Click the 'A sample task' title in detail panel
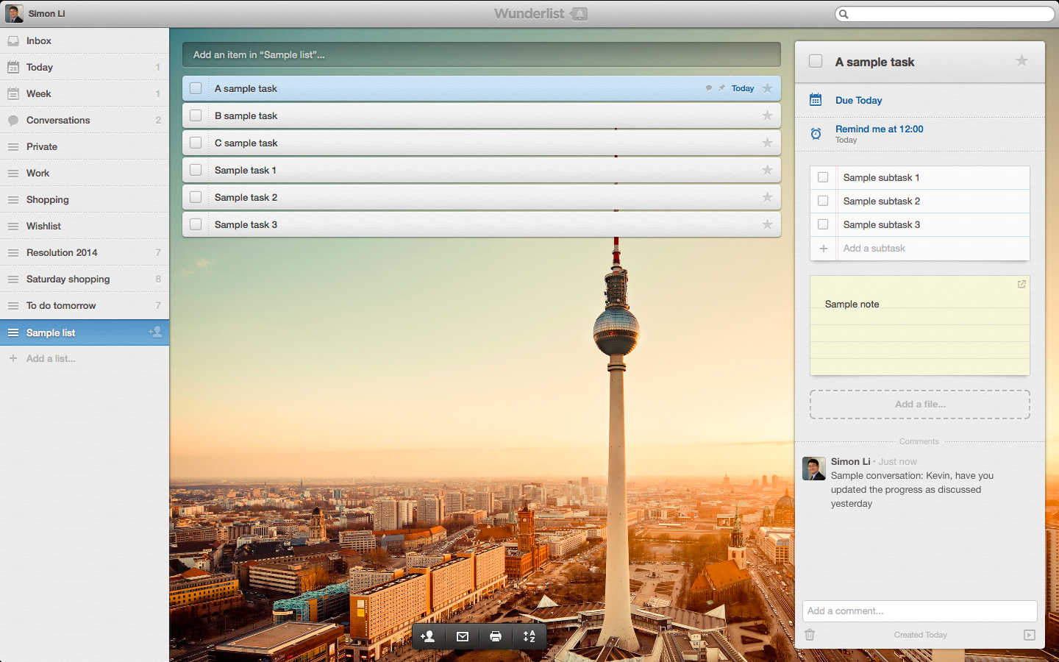The height and width of the screenshot is (662, 1059). point(874,62)
